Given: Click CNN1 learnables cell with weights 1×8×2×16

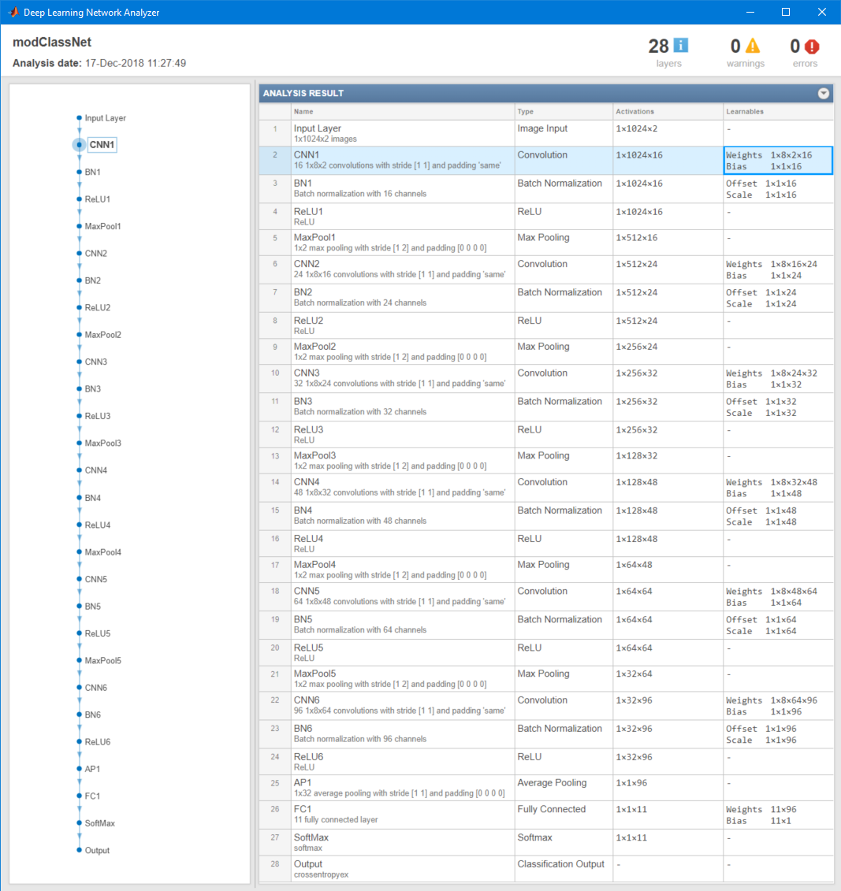Looking at the screenshot, I should (x=779, y=160).
